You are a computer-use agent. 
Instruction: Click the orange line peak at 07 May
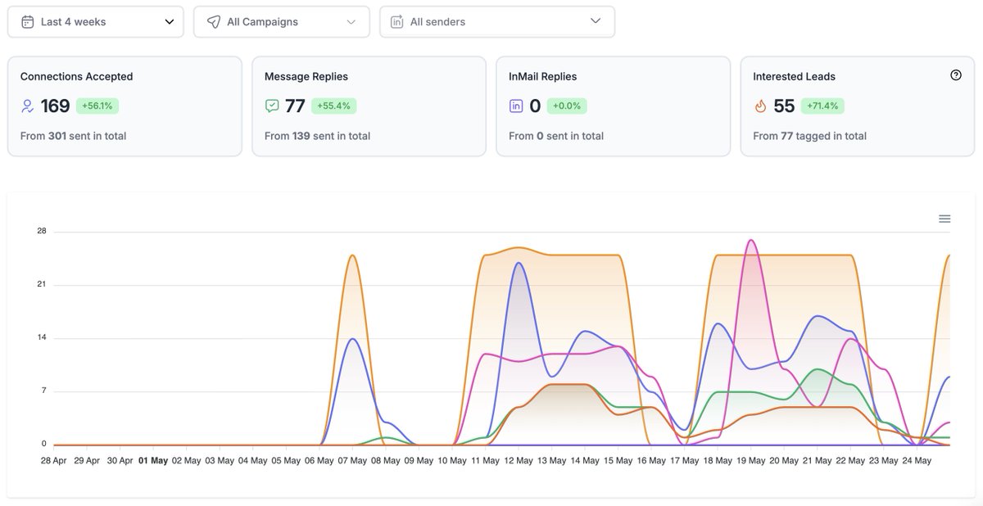coord(352,255)
